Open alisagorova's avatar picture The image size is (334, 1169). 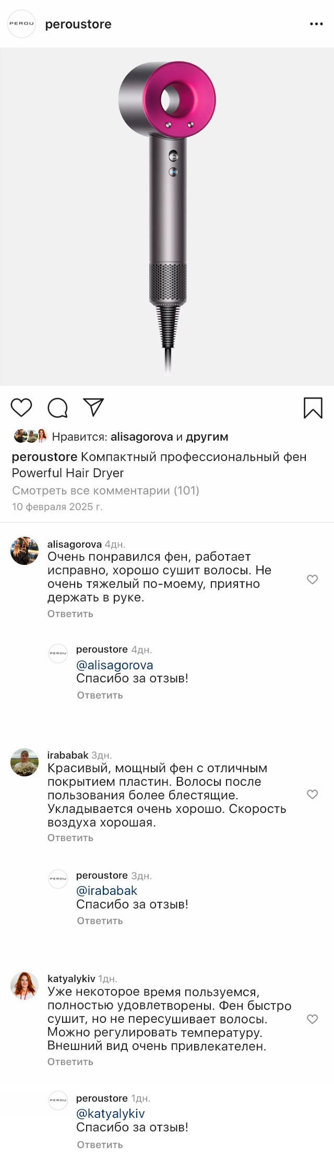click(x=25, y=550)
